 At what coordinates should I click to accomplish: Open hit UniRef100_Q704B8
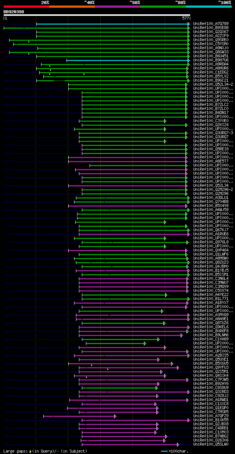click(x=211, y=202)
